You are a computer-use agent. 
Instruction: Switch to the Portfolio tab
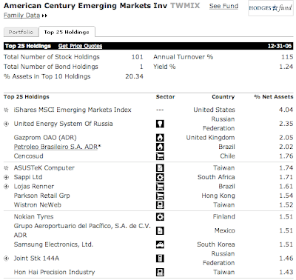21,32
